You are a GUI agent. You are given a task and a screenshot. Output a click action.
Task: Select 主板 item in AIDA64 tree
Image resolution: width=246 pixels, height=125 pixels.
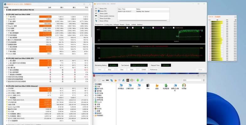(x=97, y=86)
